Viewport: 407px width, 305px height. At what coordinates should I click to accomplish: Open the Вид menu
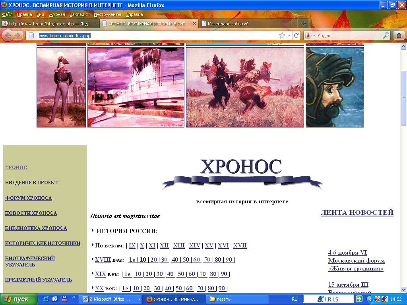coord(40,14)
